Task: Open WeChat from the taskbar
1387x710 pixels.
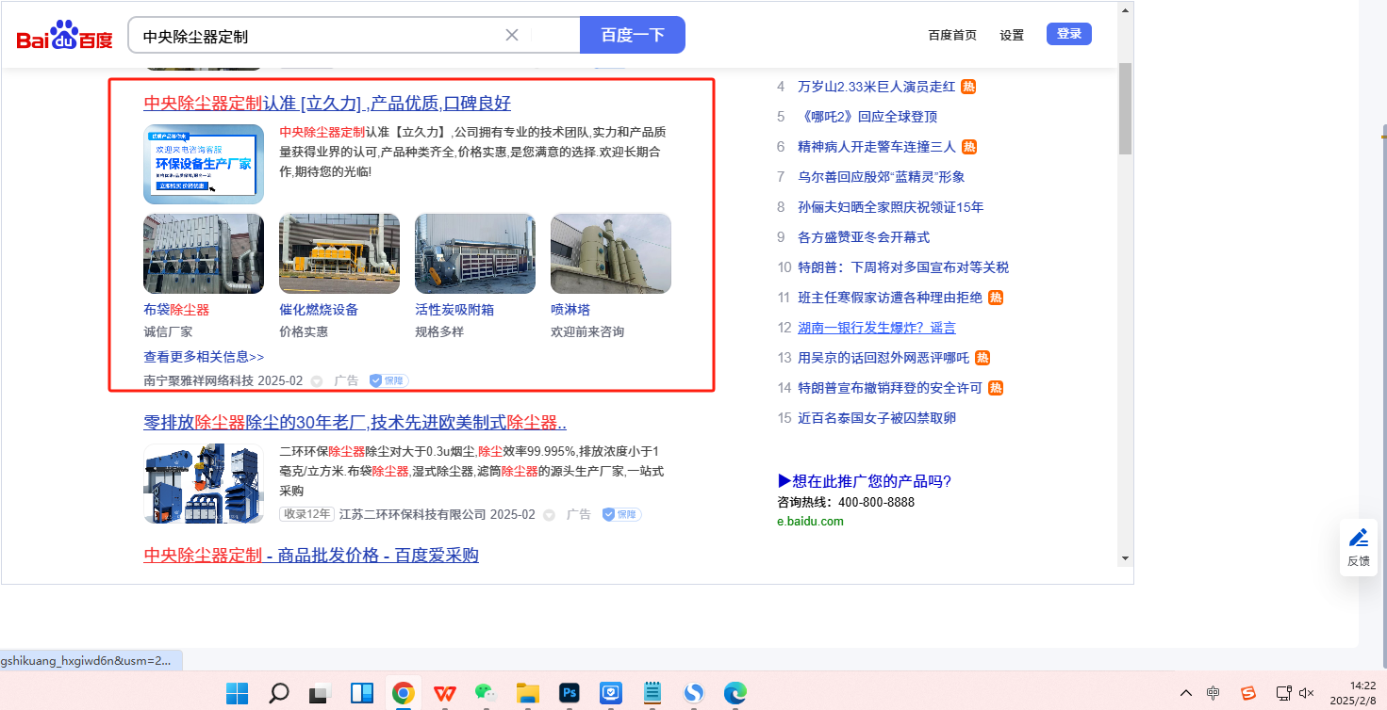Action: pos(486,693)
